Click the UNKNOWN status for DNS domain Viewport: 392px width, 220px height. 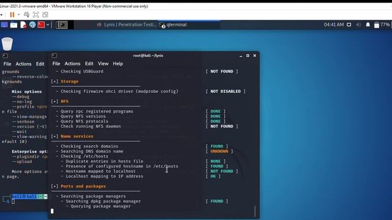pyautogui.click(x=219, y=151)
